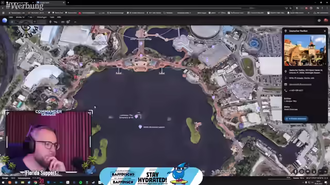
Task: Expand the Hinzufügen menu
Action: pyautogui.click(x=42, y=17)
